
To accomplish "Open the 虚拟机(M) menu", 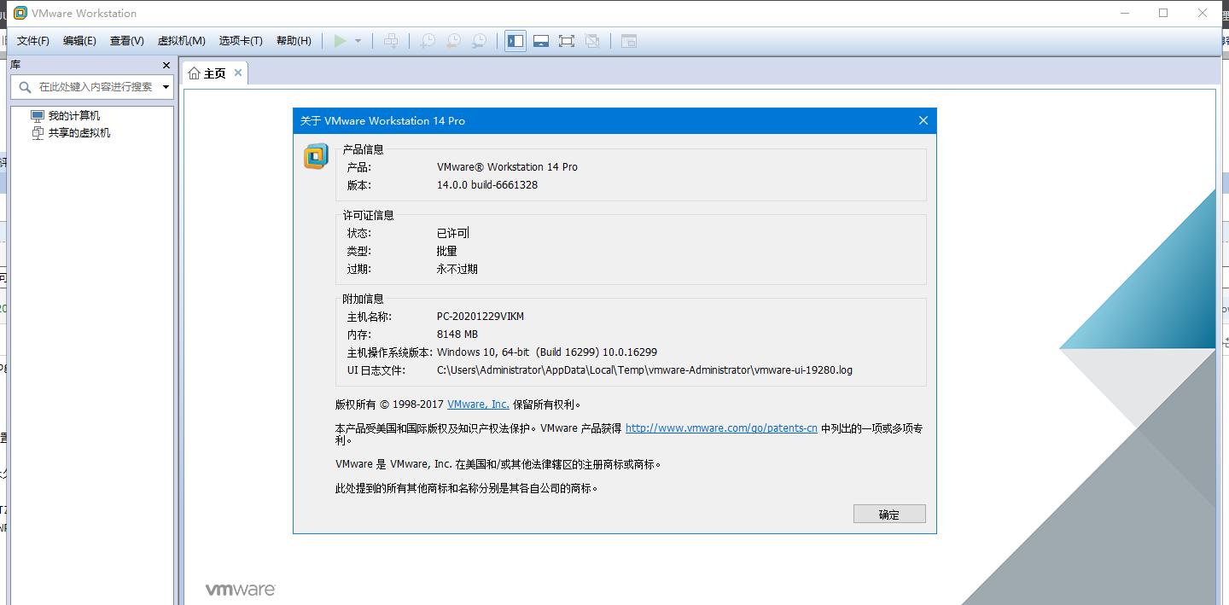I will pyautogui.click(x=182, y=41).
